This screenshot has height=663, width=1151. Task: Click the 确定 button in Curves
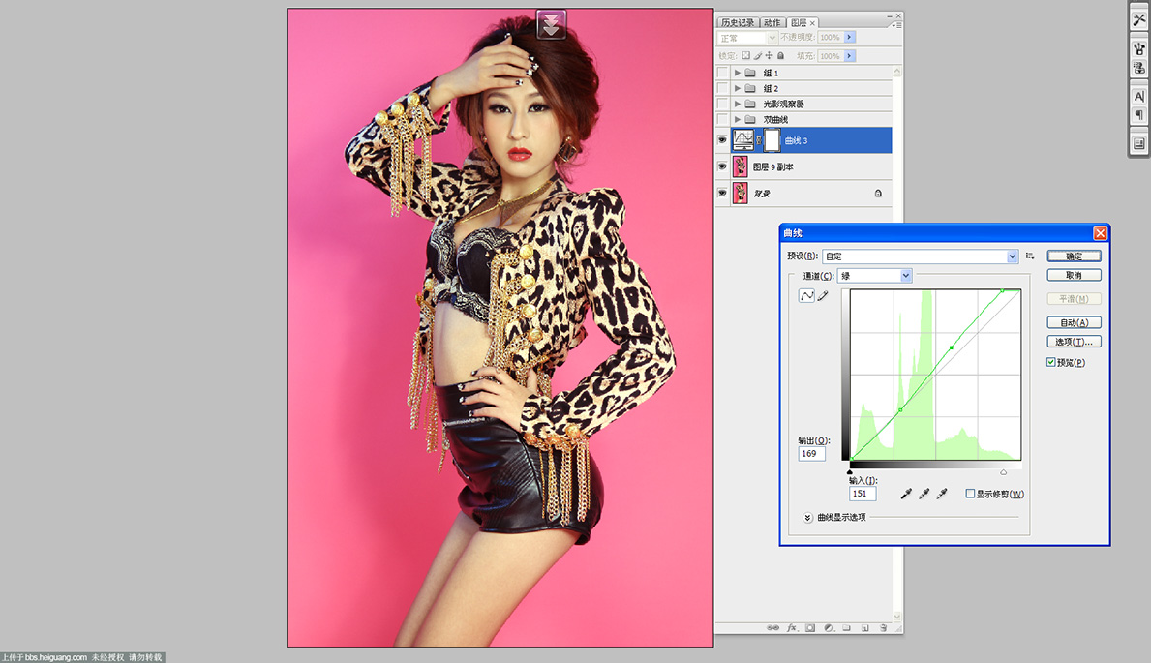tap(1074, 256)
